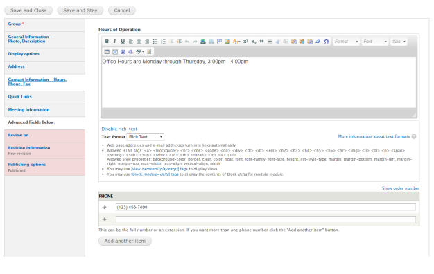Copy the selected text
This screenshot has height=274, width=434.
pyautogui.click(x=286, y=42)
